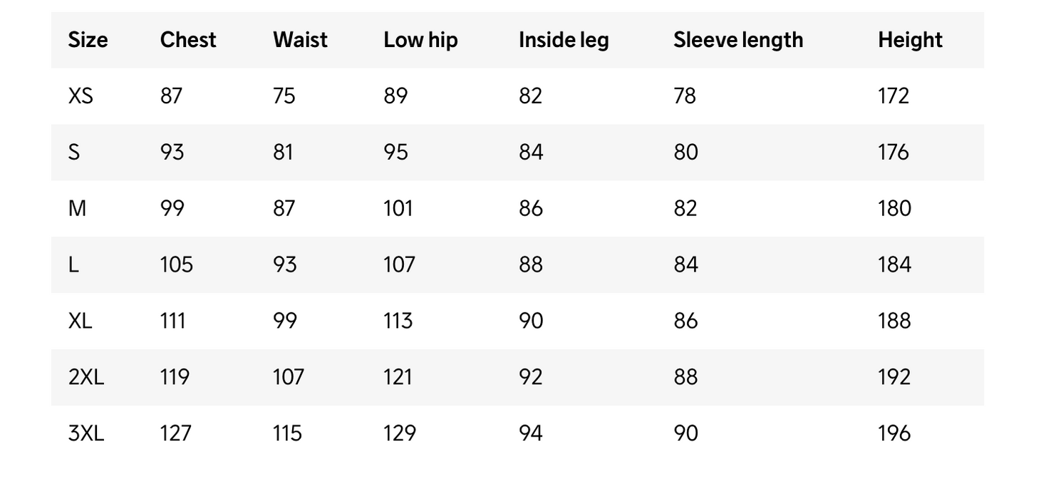
Task: Click the low hip value 101 for M
Action: pyautogui.click(x=398, y=208)
